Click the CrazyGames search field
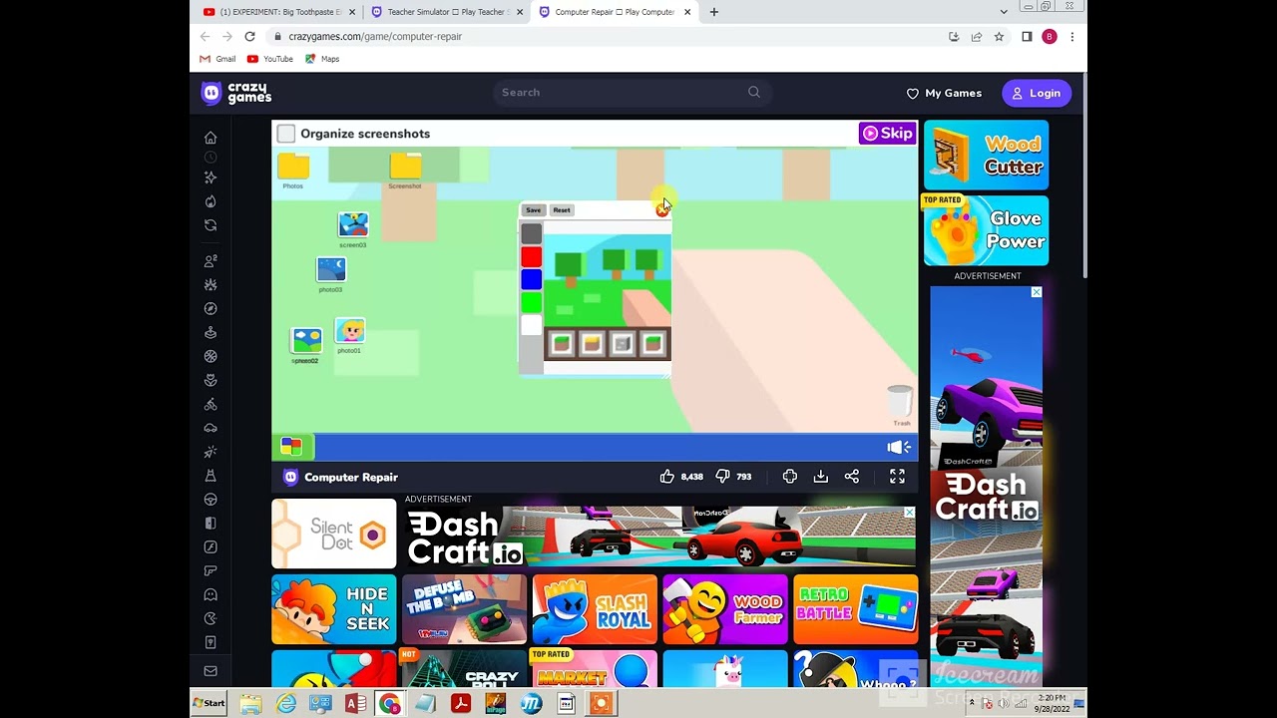 click(x=633, y=93)
